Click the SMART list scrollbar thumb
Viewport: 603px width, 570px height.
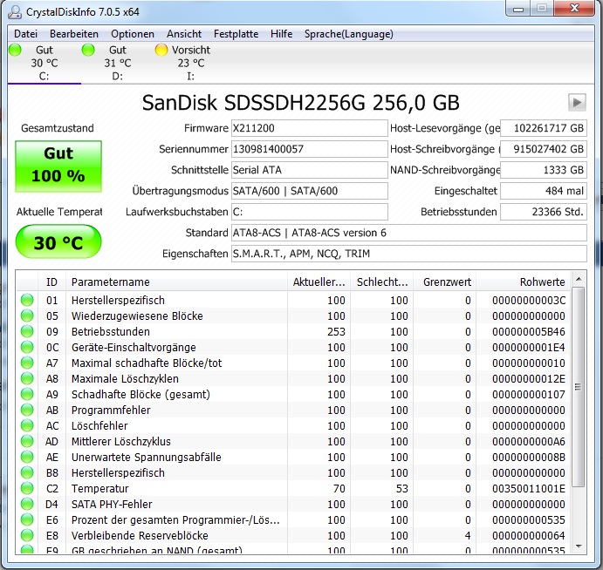(579, 387)
